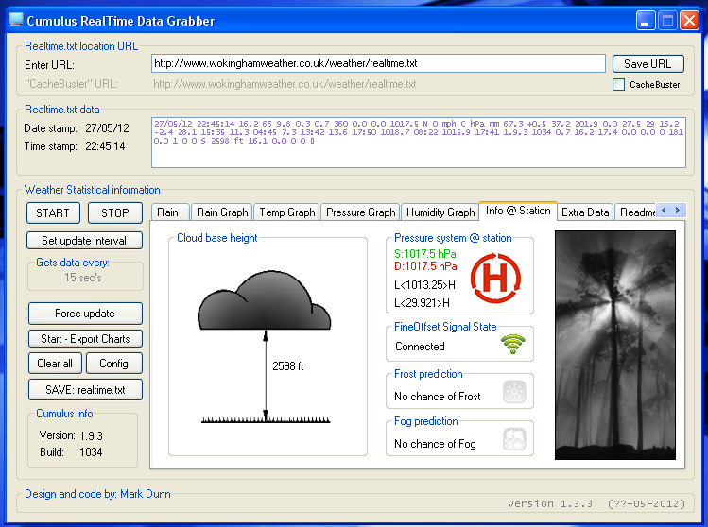Click the red high pressure H icon

[x=494, y=280]
